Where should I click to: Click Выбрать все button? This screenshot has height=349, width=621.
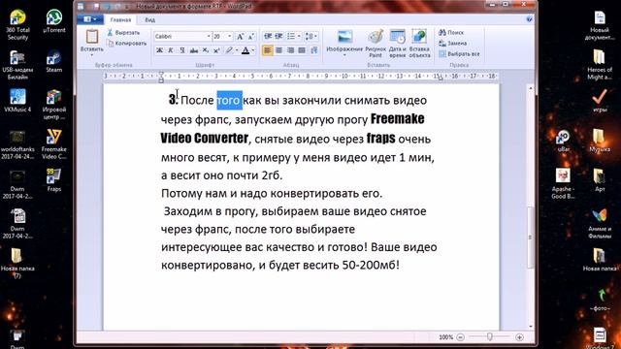point(459,54)
